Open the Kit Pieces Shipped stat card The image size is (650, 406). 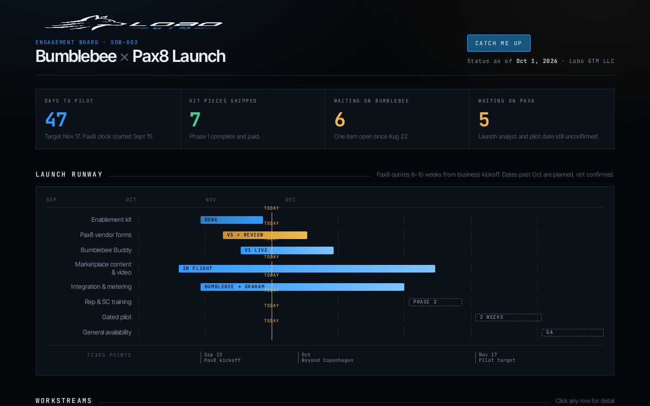(x=253, y=119)
